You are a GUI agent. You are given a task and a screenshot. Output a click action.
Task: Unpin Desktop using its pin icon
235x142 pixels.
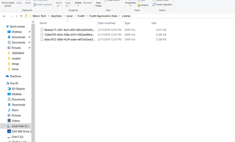29,32
